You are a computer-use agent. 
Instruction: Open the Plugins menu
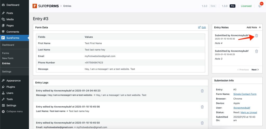11,87
